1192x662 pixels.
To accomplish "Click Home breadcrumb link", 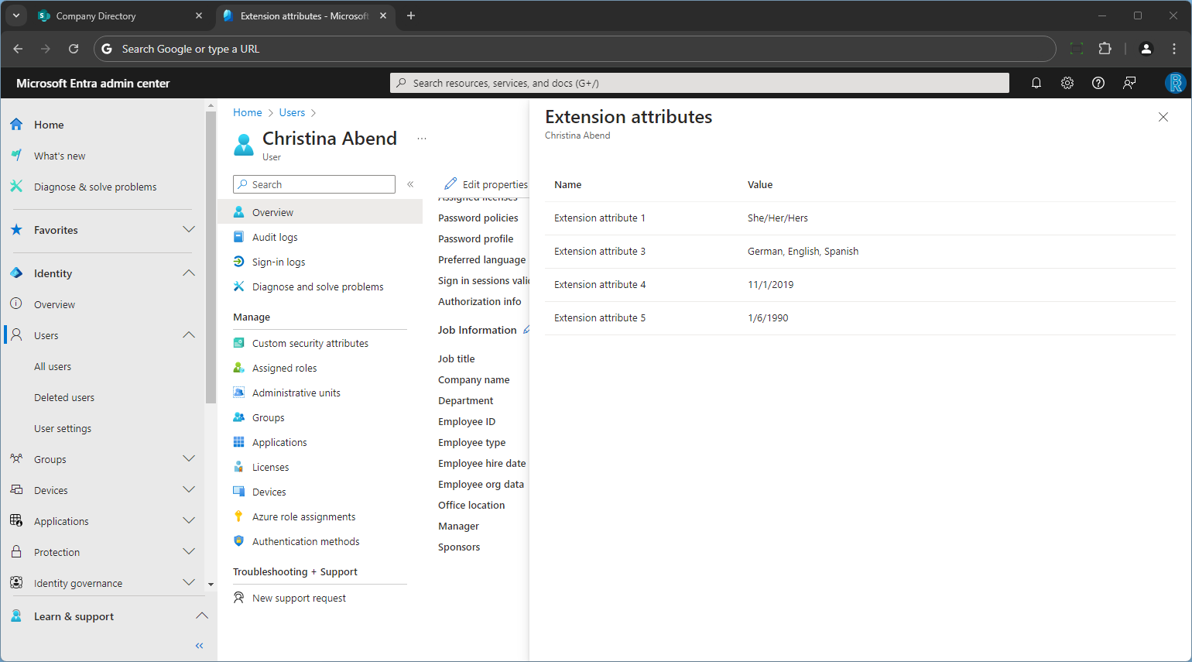I will tap(248, 112).
